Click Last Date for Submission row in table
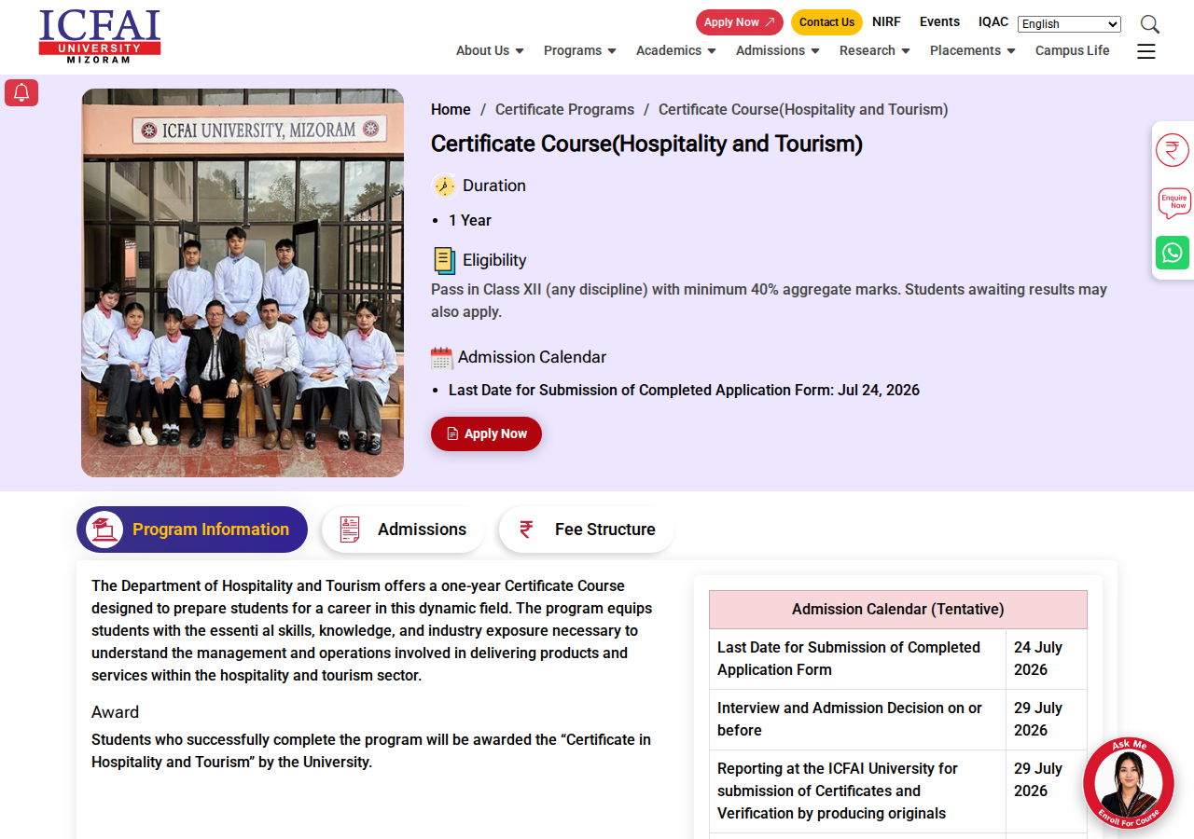The width and height of the screenshot is (1194, 839). [898, 659]
